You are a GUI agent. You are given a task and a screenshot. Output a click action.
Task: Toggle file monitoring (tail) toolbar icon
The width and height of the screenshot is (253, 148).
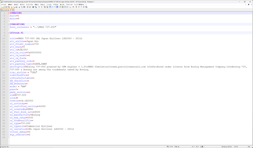click(x=73, y=7)
